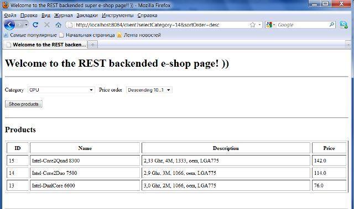The height and width of the screenshot is (209, 354).
Task: Go to the Home page icon
Action: pyautogui.click(x=58, y=25)
